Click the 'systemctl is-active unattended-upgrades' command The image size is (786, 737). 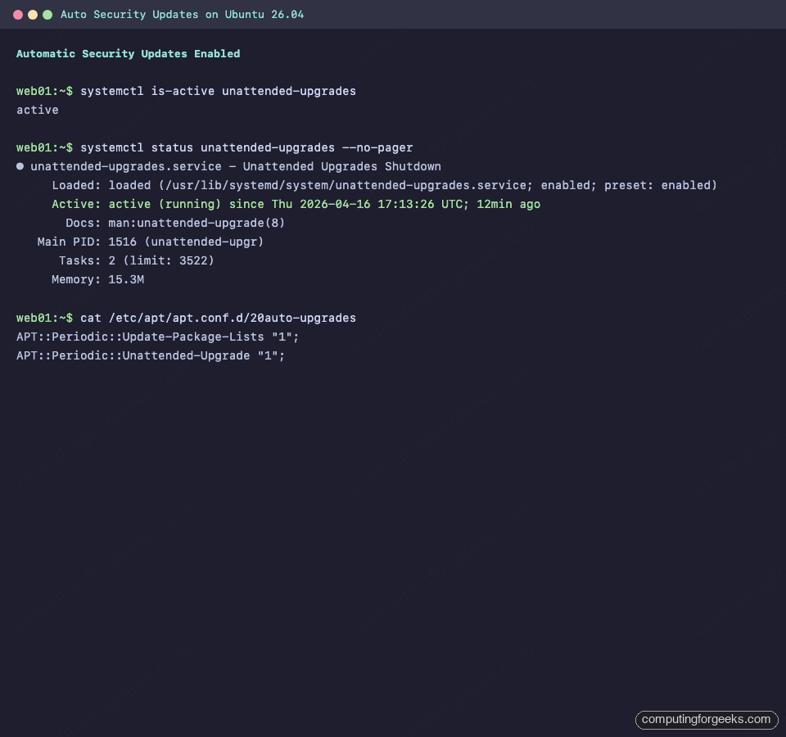pos(218,91)
